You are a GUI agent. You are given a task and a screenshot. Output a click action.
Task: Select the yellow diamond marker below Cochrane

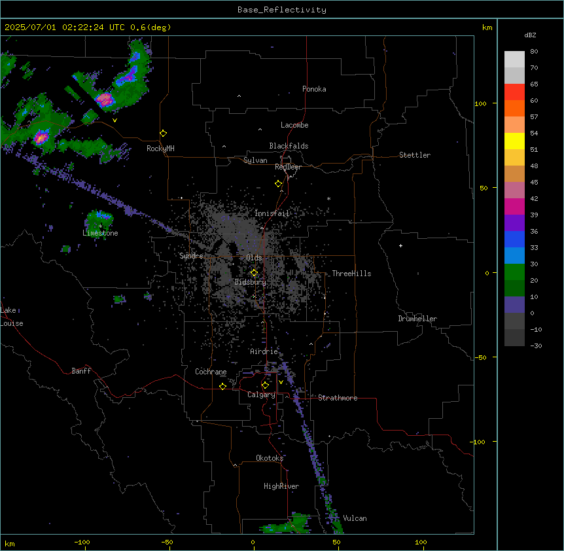tap(222, 386)
